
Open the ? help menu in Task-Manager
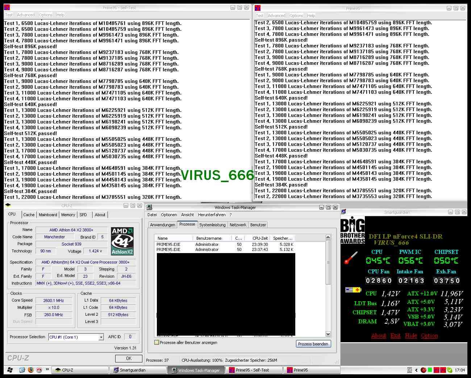[x=230, y=215]
